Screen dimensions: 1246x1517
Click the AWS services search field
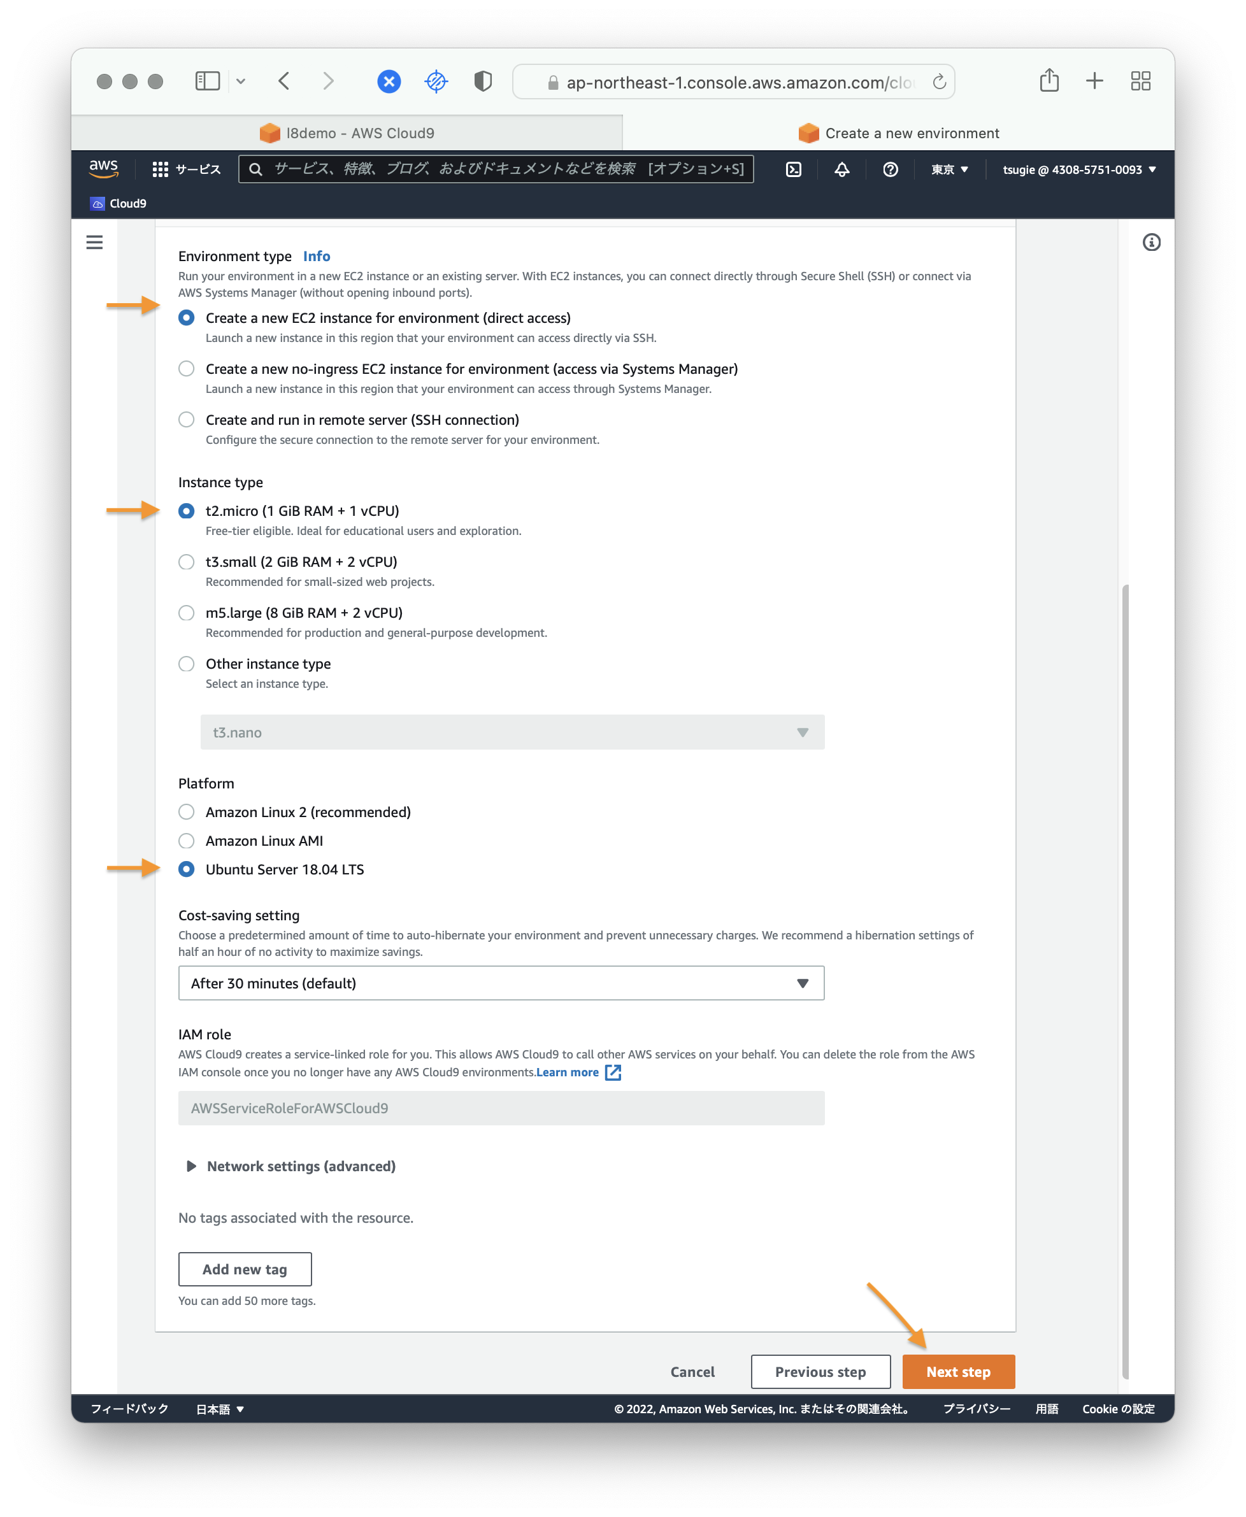(495, 169)
